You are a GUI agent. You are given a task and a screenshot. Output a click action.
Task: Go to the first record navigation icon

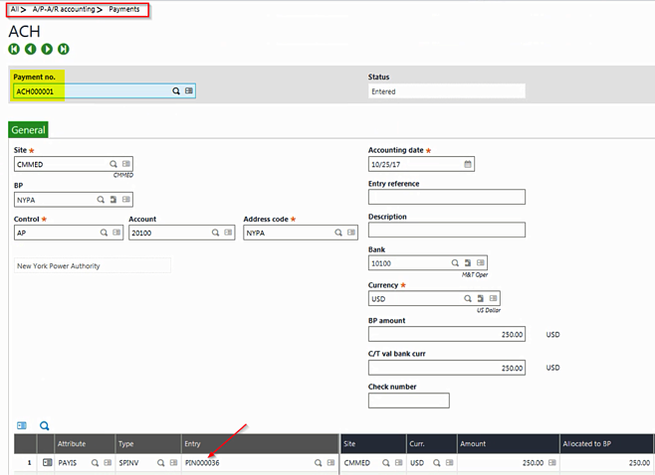(x=14, y=49)
